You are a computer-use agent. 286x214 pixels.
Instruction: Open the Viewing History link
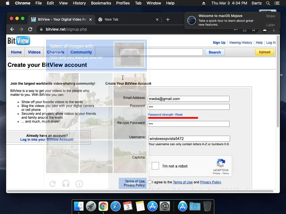click(x=240, y=43)
